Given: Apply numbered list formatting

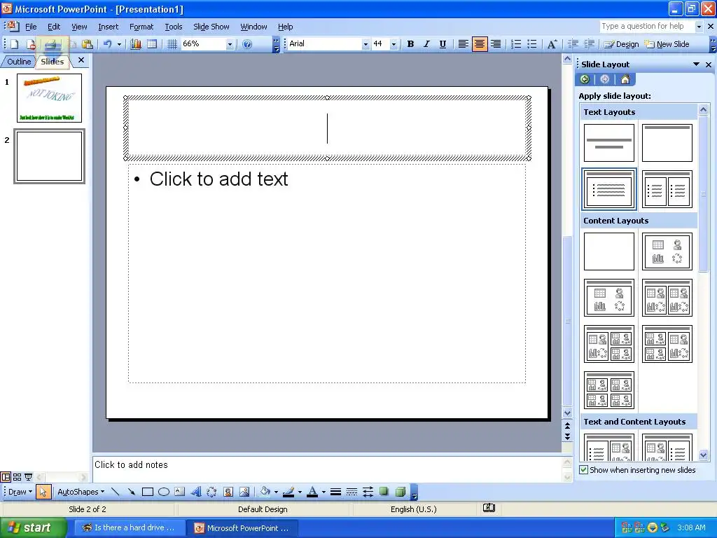Looking at the screenshot, I should coord(516,44).
